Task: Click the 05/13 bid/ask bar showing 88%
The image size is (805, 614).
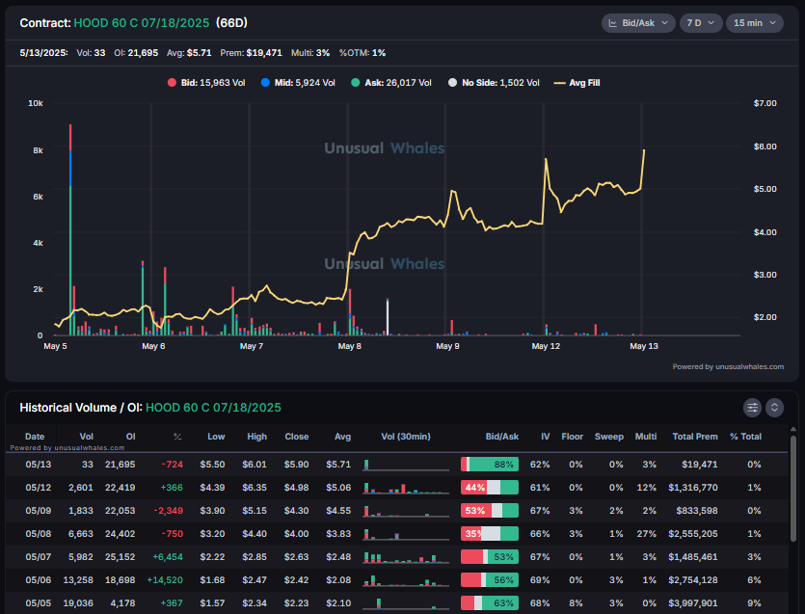Action: (x=489, y=464)
